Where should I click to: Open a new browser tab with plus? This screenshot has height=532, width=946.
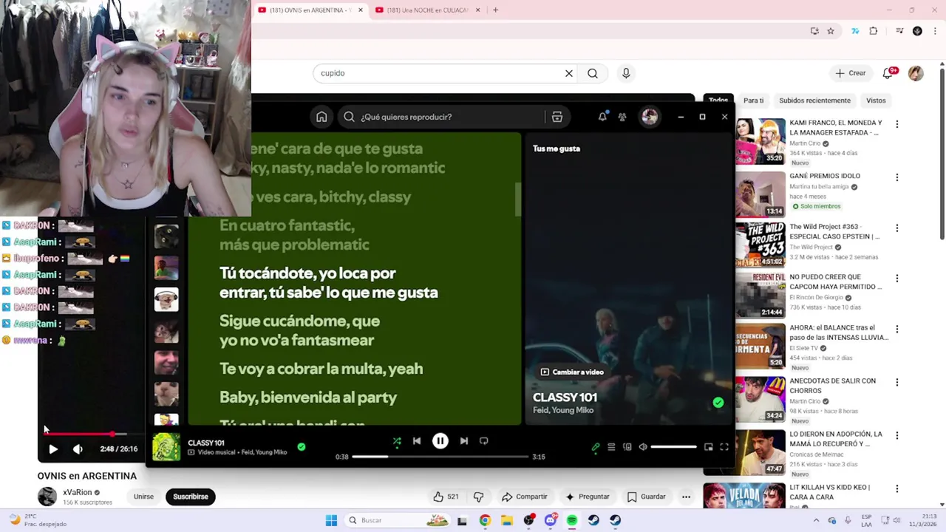pos(495,10)
